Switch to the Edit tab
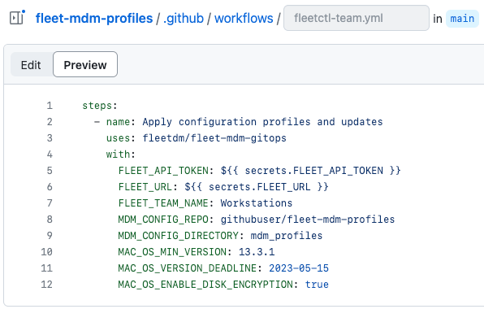 tap(31, 65)
